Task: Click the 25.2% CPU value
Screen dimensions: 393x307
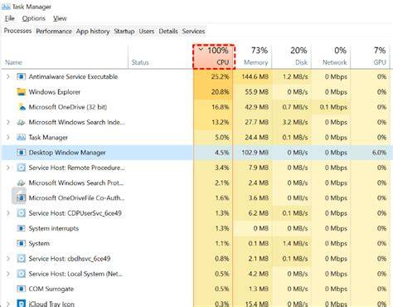Action: [x=221, y=76]
